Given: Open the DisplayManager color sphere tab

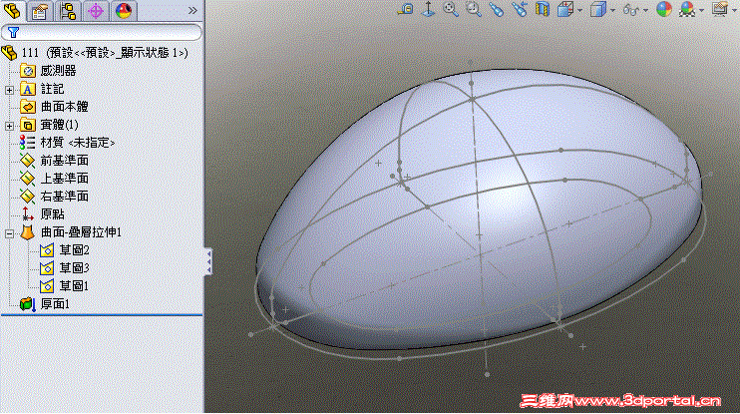Looking at the screenshot, I should coord(124,10).
